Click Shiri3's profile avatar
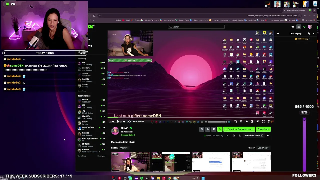Viewport: 320px width, 180px height. coord(115,131)
